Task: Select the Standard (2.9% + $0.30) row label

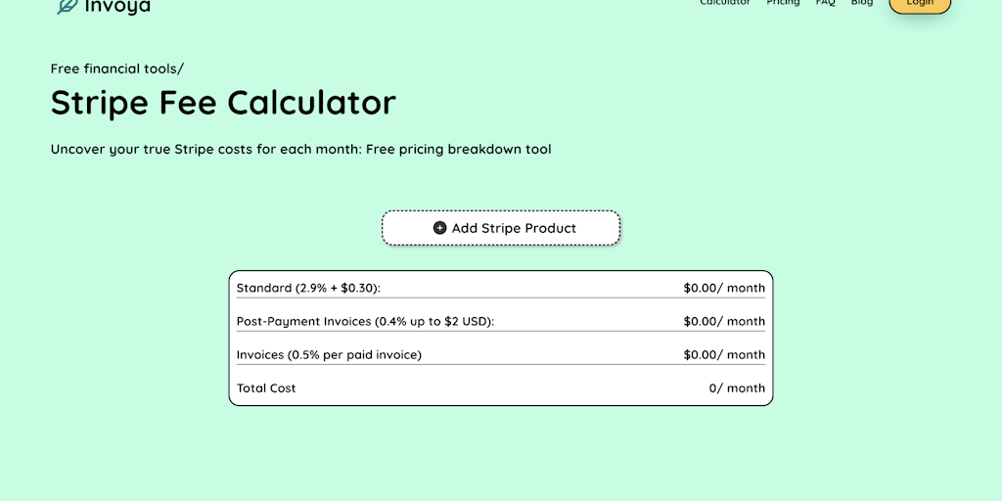Action: coord(308,288)
